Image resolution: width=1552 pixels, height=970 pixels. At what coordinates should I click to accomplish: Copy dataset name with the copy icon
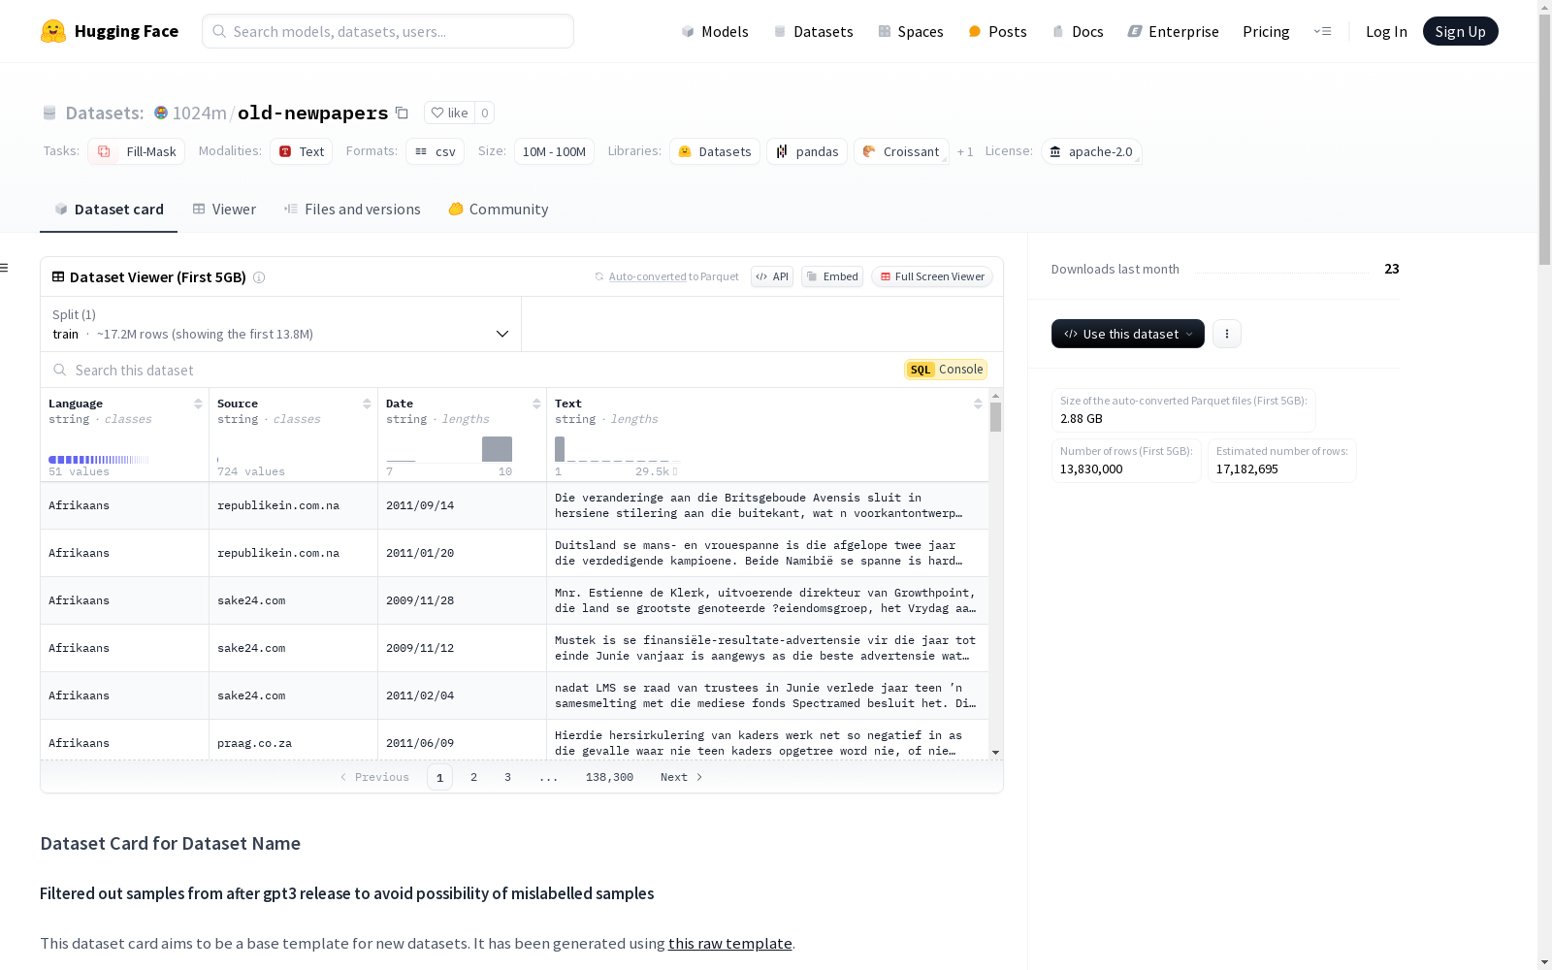pos(402,113)
